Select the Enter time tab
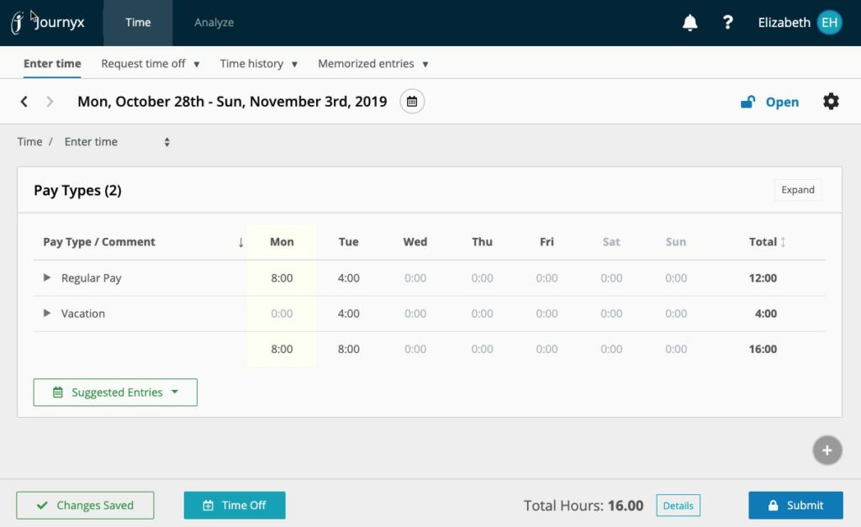 coord(52,63)
